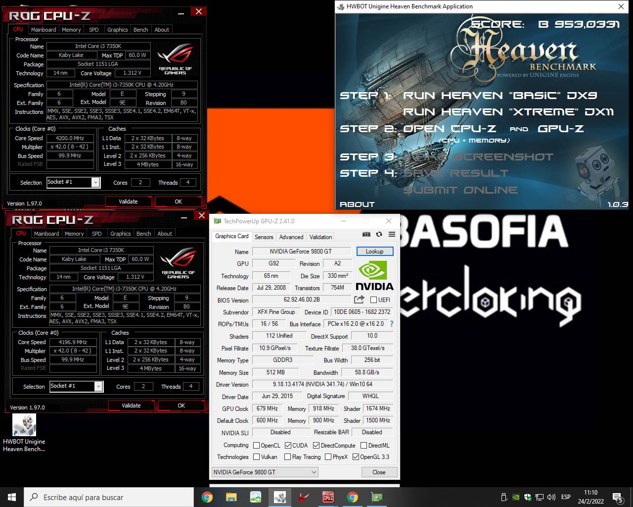This screenshot has width=633, height=507.
Task: Click the BIOS export share icon in GPU-Z
Action: (359, 299)
